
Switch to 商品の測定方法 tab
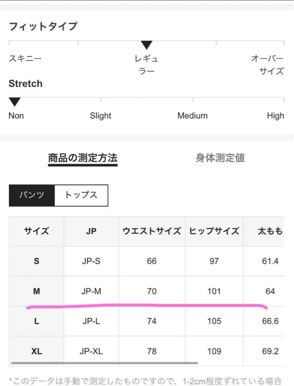pos(83,158)
